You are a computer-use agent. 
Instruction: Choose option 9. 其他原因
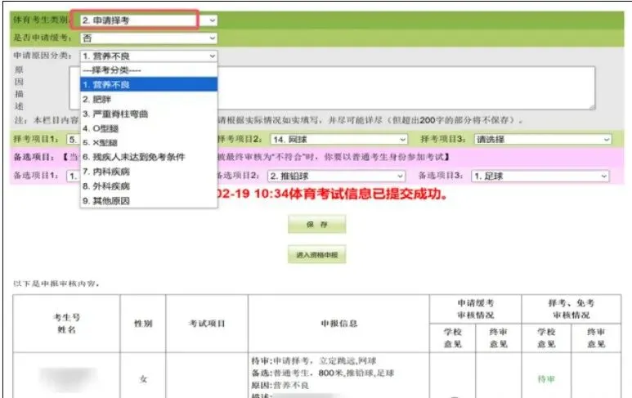click(149, 200)
